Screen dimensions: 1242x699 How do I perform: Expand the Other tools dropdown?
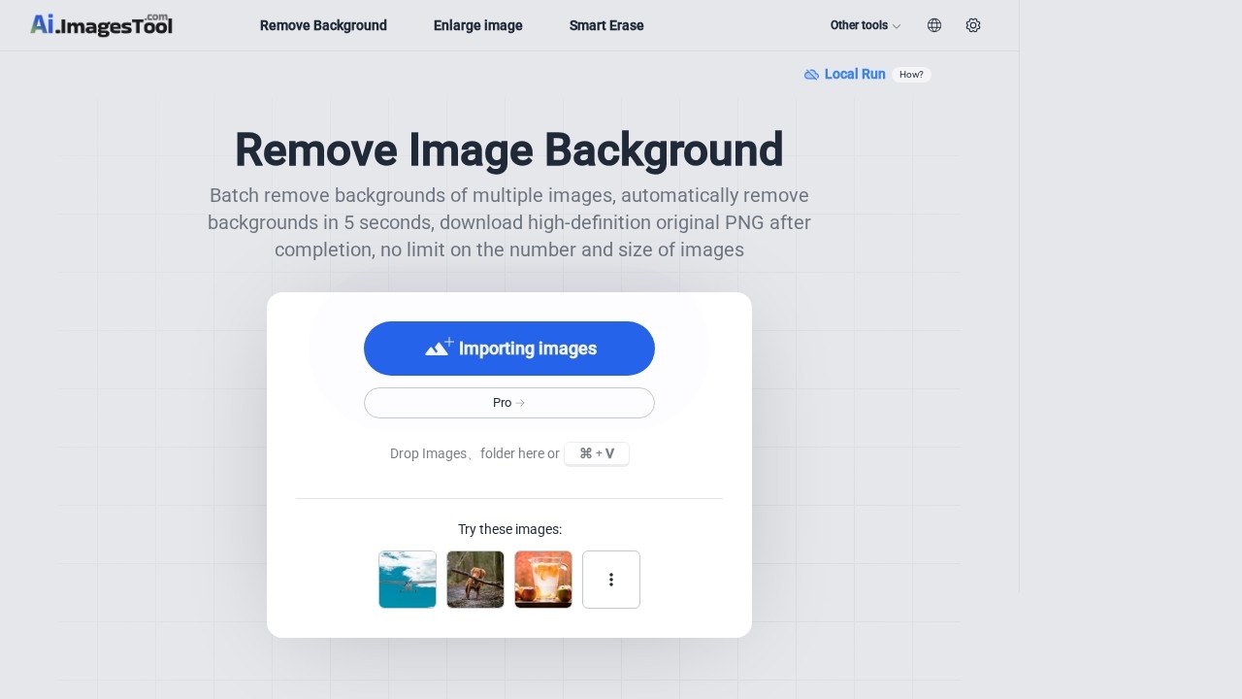(859, 25)
